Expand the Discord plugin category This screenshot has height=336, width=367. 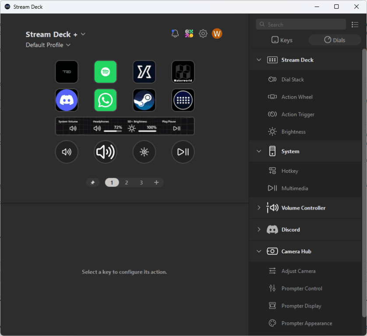pos(259,230)
